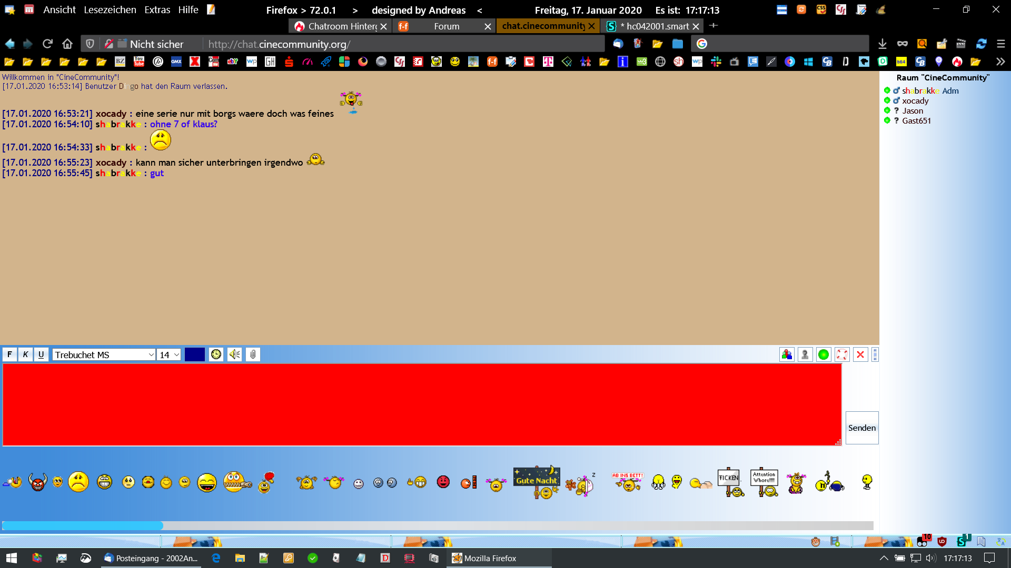Viewport: 1011px width, 568px height.
Task: Open the user profile silhouette icon
Action: pos(805,354)
